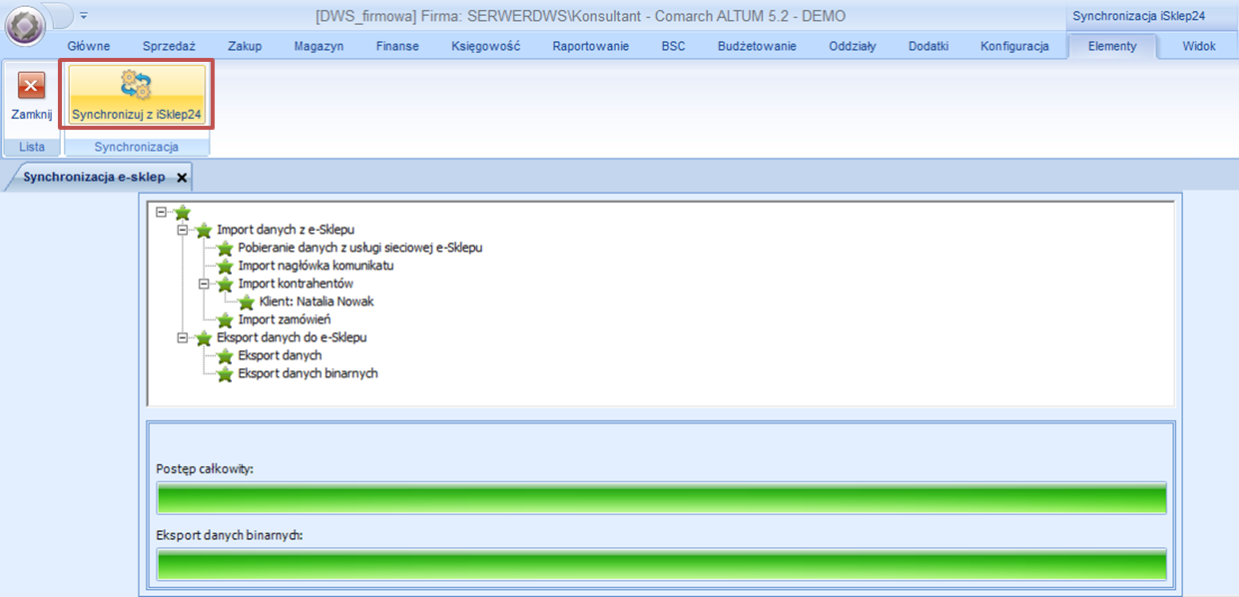
Task: Open the Główne ribbon tab
Action: (88, 46)
